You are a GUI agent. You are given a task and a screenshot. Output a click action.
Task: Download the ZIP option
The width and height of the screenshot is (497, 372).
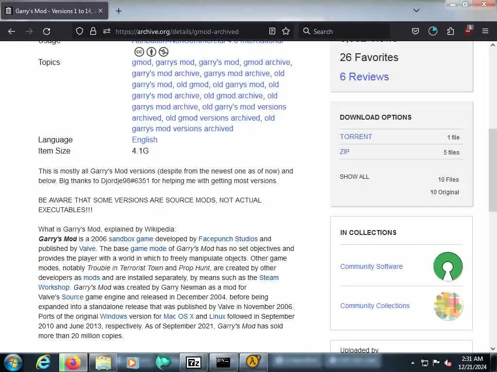(x=345, y=152)
